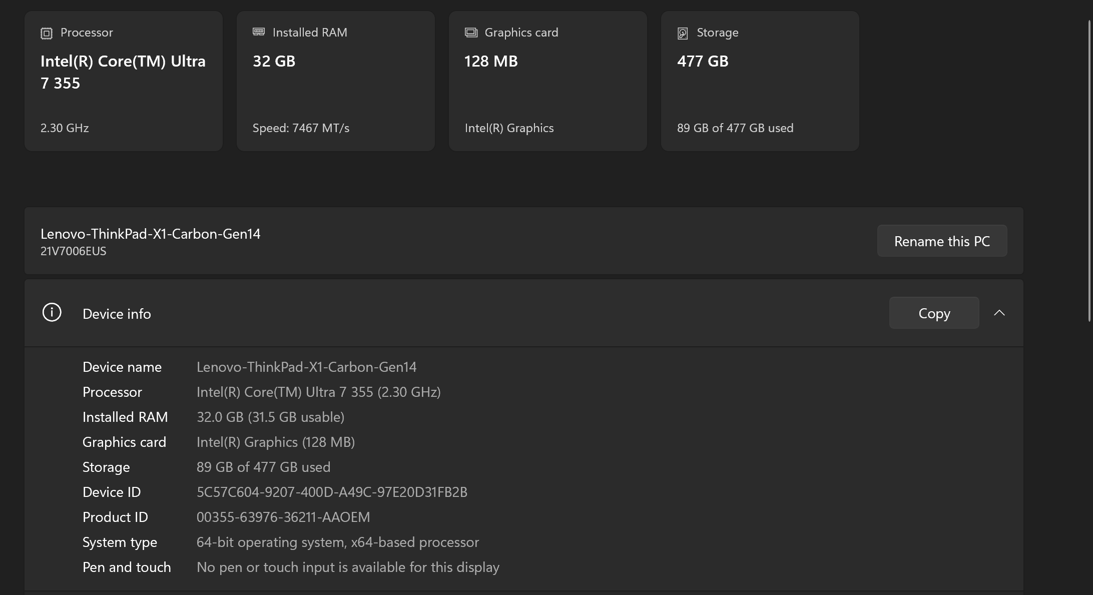
Task: Click the model number 21V7006EUS
Action: tap(74, 251)
